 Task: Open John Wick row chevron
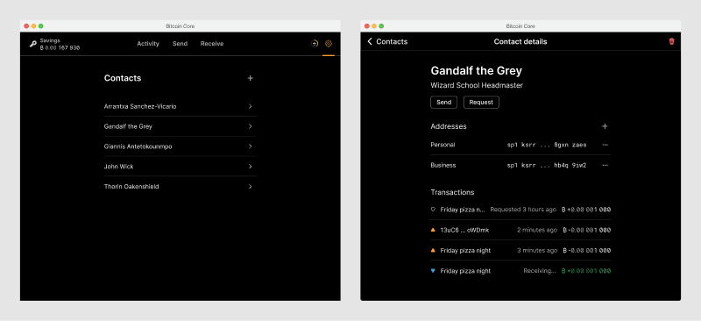[251, 166]
